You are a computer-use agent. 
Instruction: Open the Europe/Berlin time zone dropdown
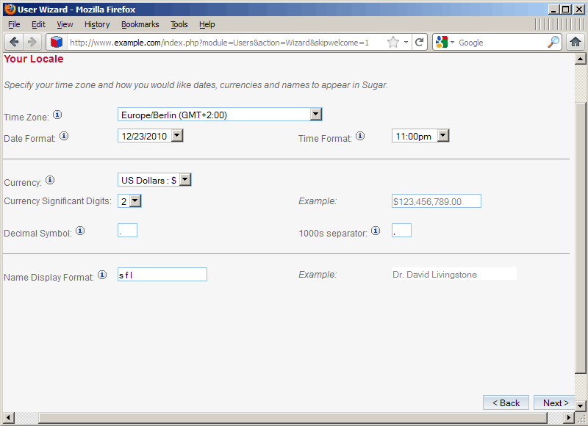[x=315, y=114]
